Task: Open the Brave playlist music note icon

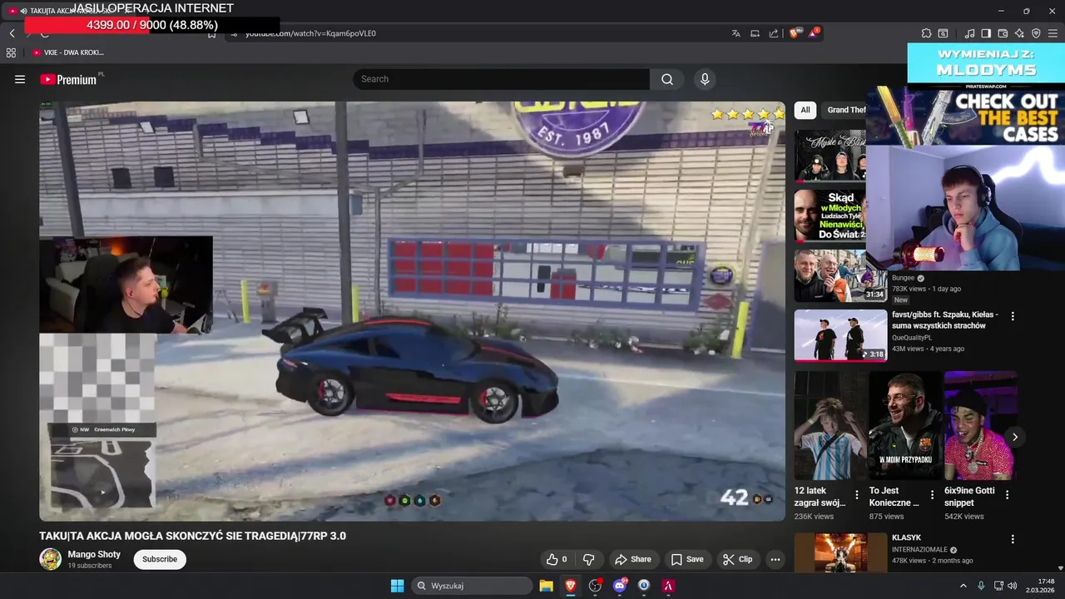Action: pyautogui.click(x=969, y=33)
